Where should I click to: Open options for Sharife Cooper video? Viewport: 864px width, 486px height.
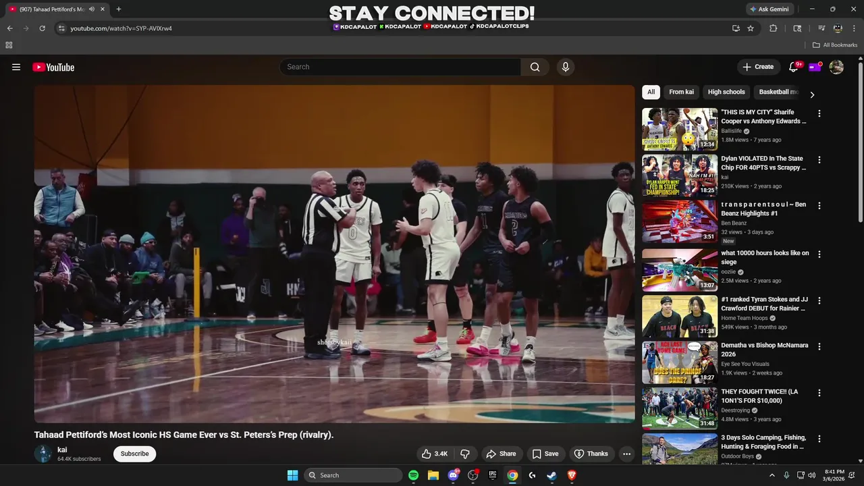(819, 113)
